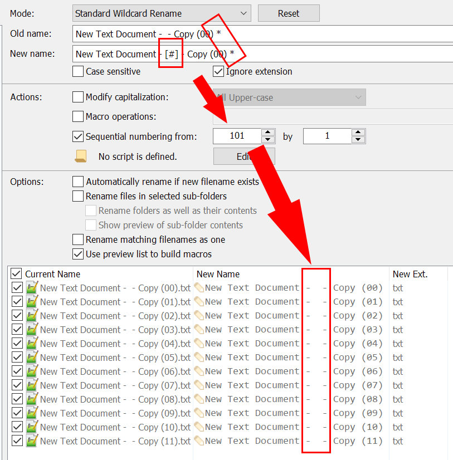Viewport: 453px width, 460px height.
Task: Click new name text ending 'Copy (09)'
Action: pyautogui.click(x=294, y=413)
